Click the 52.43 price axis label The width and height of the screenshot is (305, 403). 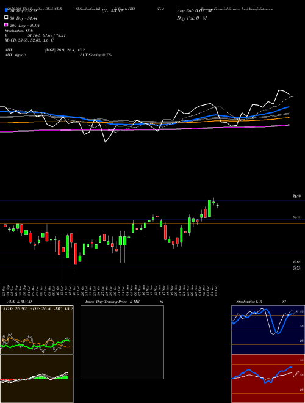tap(296, 217)
